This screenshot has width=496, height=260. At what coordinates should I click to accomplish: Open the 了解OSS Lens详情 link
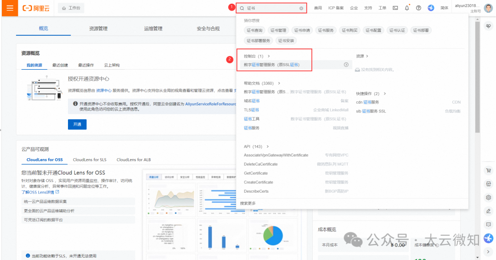pyautogui.click(x=40, y=192)
